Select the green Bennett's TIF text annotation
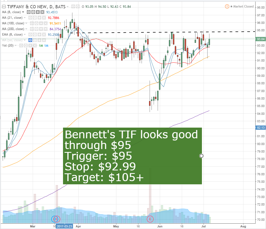Viewport: 266px width, 229px height. pos(132,156)
